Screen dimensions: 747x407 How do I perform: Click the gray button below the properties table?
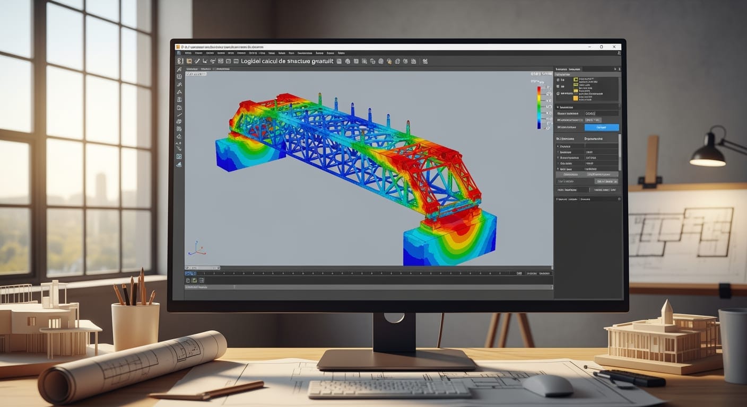[x=606, y=181]
